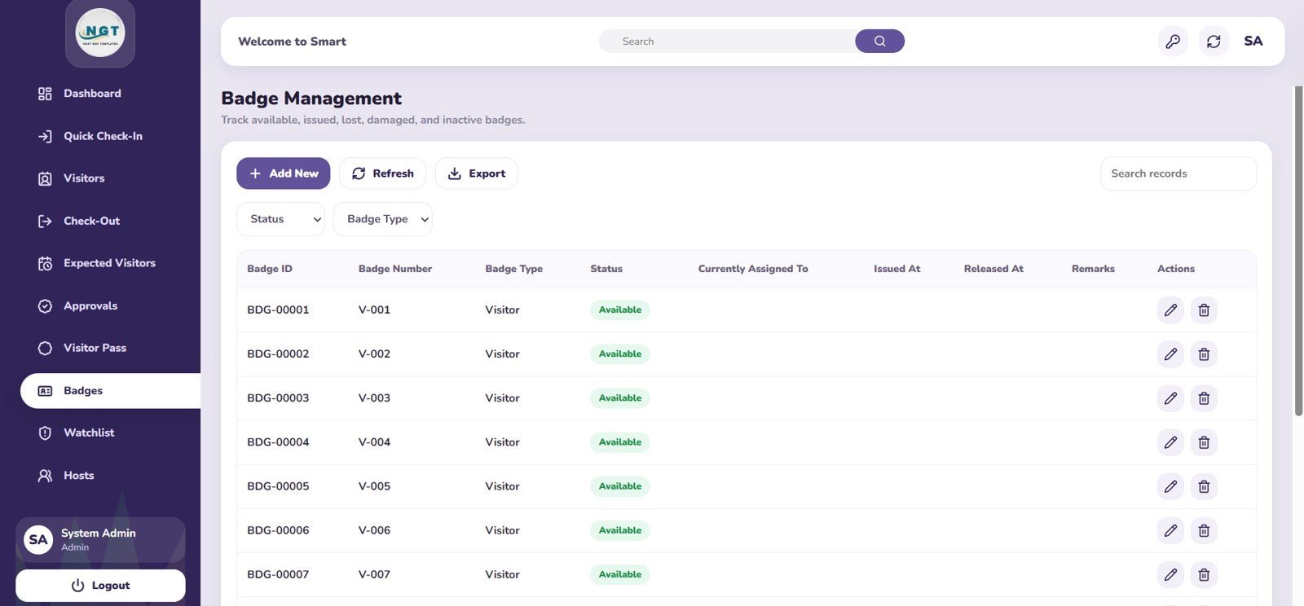Click the Add New badge button
This screenshot has height=606, width=1304.
283,173
